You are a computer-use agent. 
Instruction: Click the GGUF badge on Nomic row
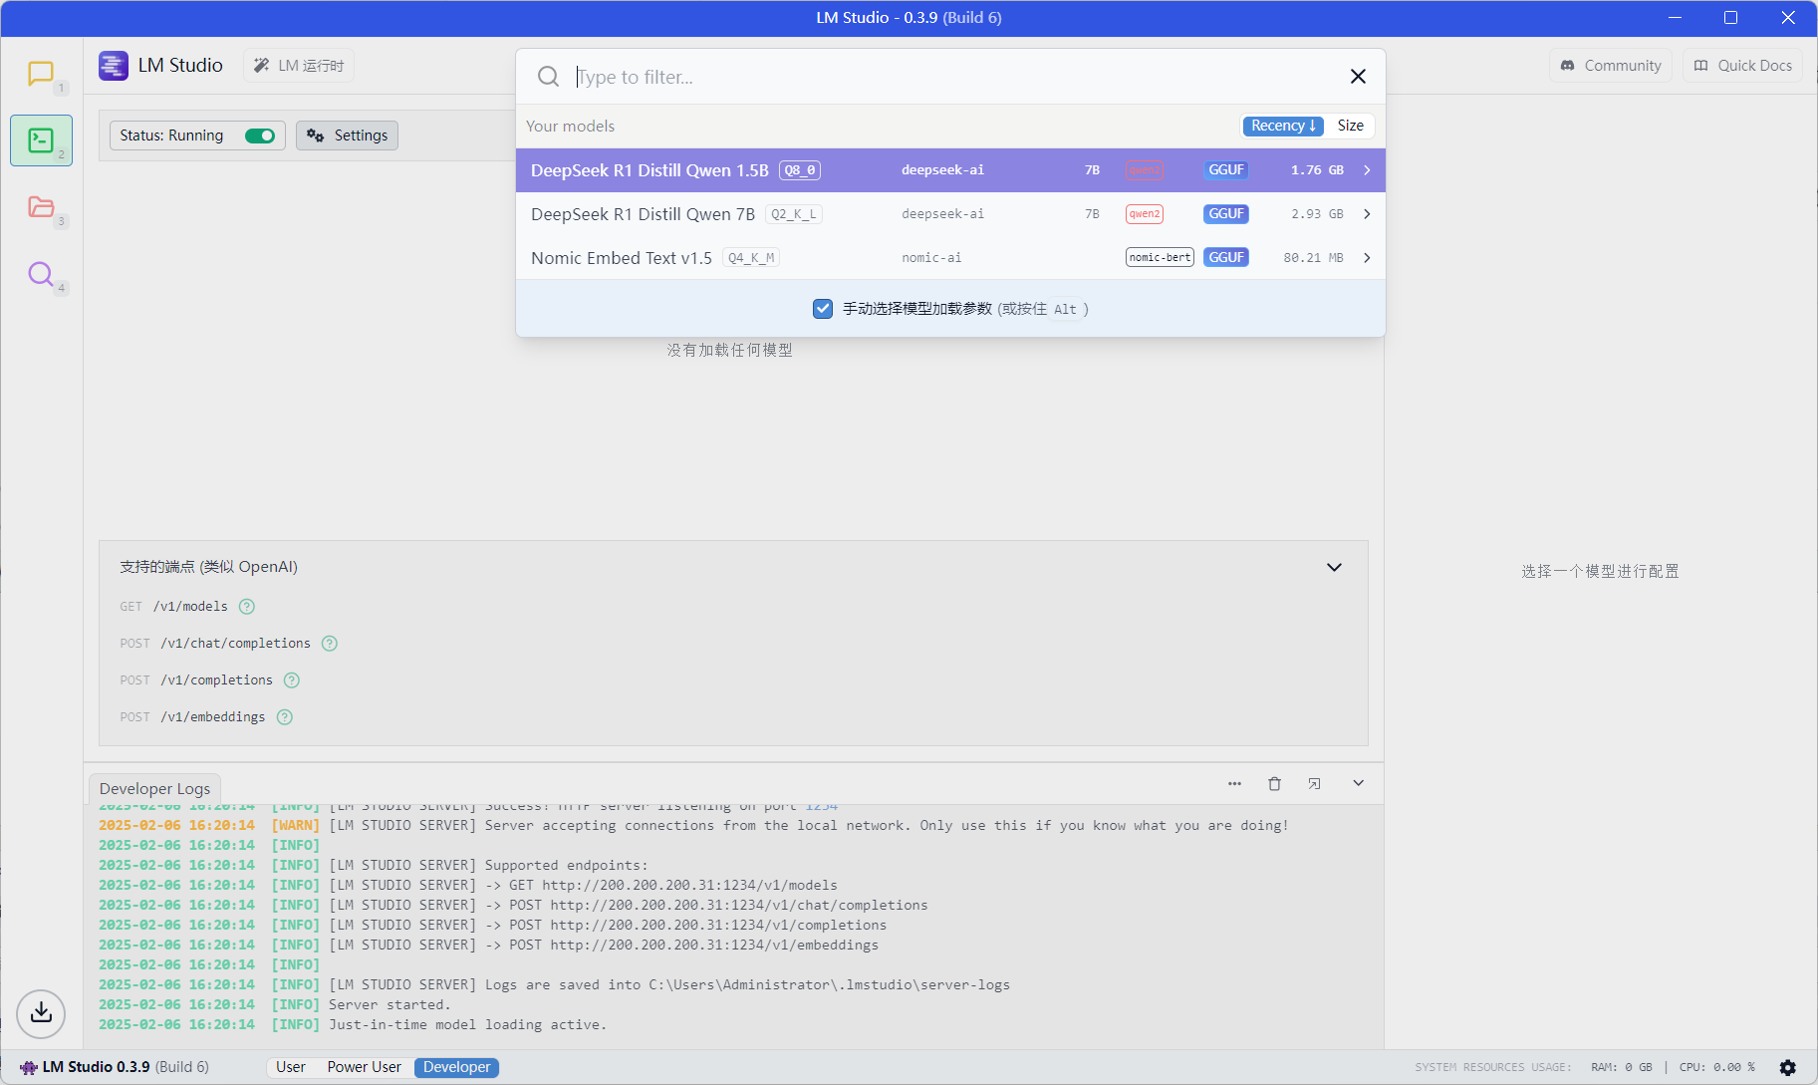point(1226,258)
